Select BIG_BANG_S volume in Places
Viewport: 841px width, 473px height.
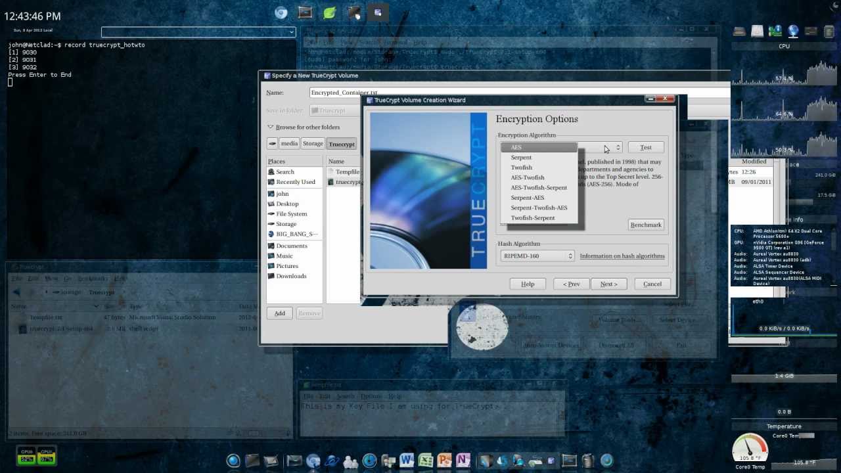294,234
